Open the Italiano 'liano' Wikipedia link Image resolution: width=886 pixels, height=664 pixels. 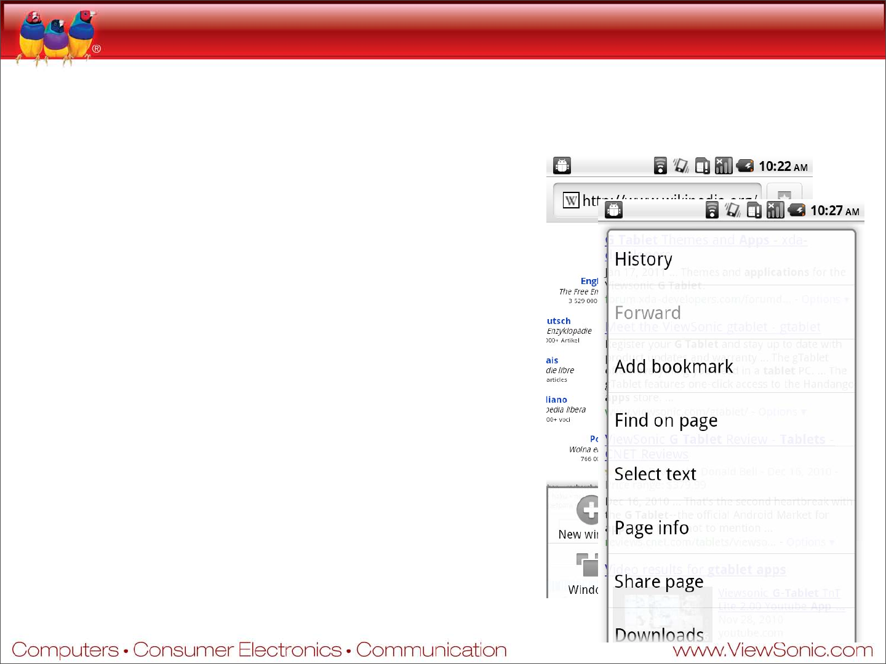tap(556, 400)
